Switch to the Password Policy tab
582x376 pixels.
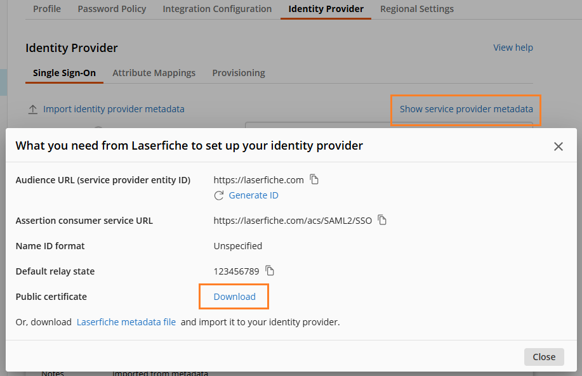tap(112, 9)
